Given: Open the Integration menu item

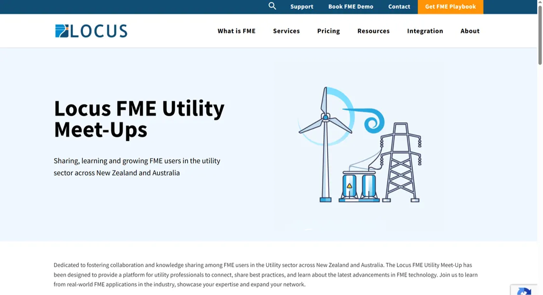Looking at the screenshot, I should coord(425,31).
